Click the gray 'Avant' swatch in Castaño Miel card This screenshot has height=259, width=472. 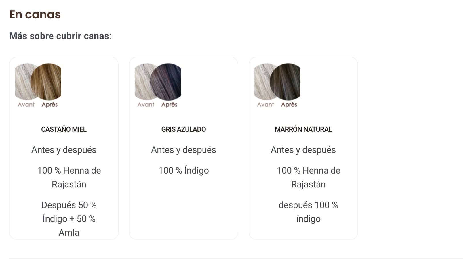tap(22, 81)
